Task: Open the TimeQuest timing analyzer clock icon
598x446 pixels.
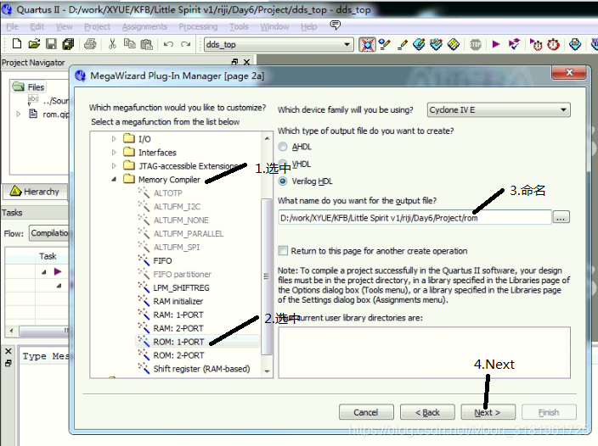Action: click(553, 45)
